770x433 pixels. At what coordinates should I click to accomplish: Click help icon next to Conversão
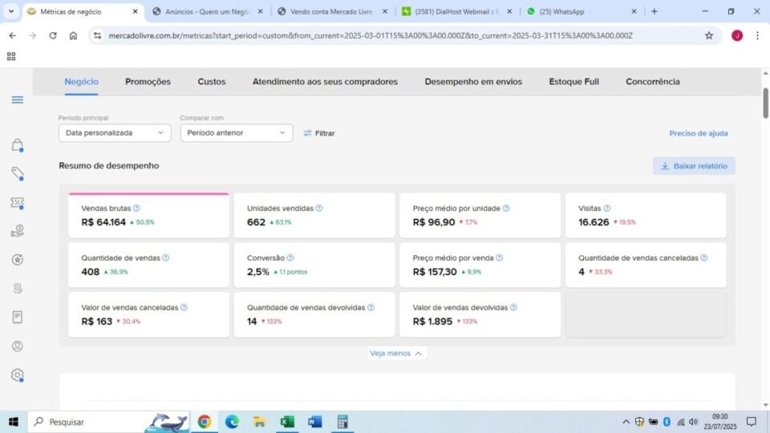[x=290, y=257]
